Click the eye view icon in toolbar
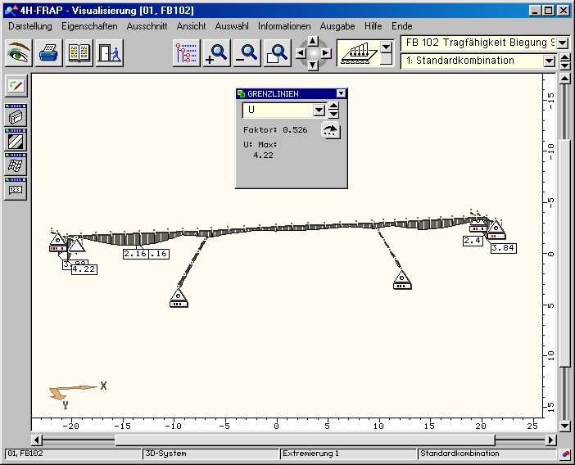This screenshot has height=465, width=575. (19, 53)
